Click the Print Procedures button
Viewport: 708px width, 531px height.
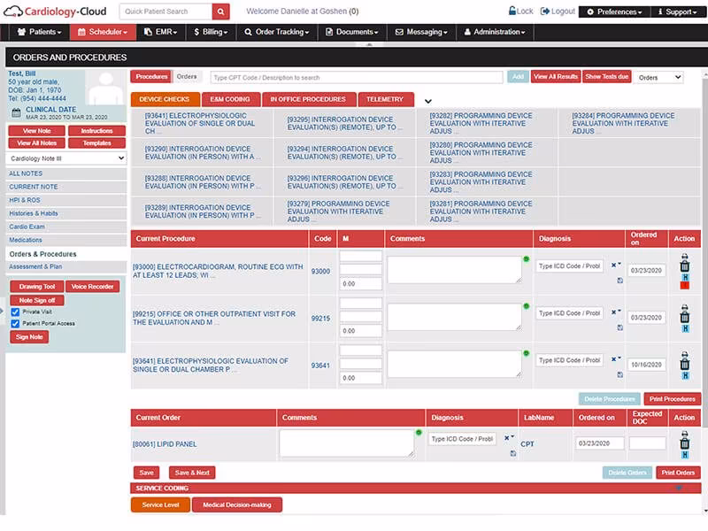(673, 399)
